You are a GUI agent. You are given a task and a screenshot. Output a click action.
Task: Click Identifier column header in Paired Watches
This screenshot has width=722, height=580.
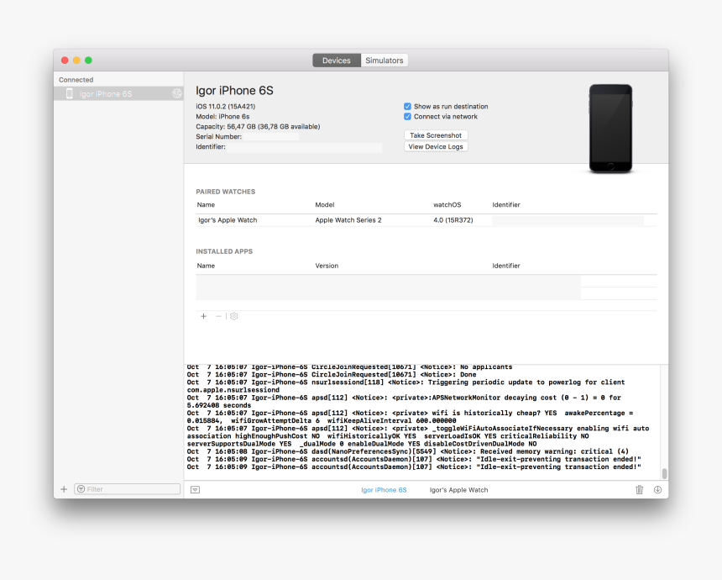pos(506,205)
